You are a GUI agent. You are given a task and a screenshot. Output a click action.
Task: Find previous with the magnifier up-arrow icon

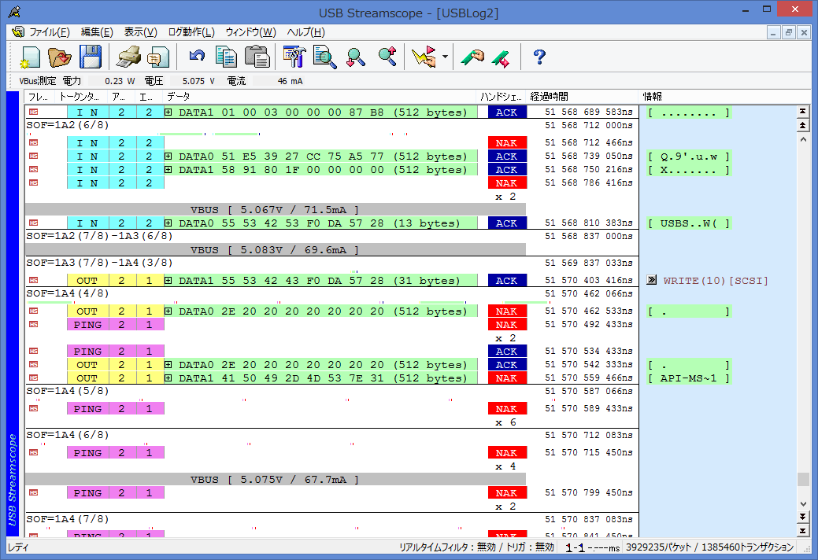pyautogui.click(x=387, y=57)
